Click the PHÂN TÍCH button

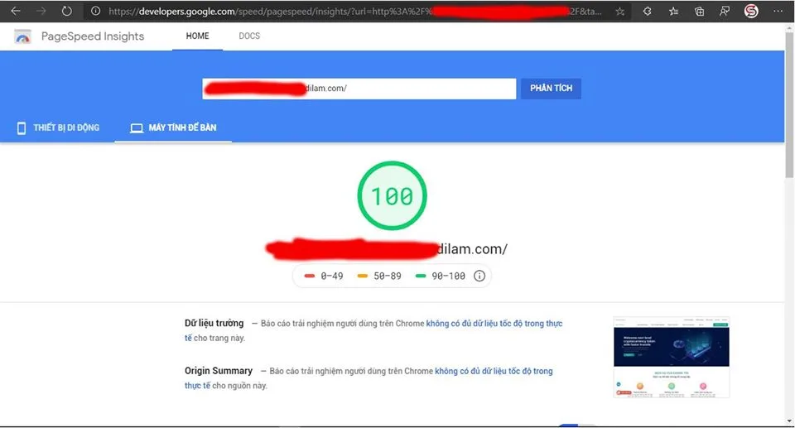click(x=551, y=89)
